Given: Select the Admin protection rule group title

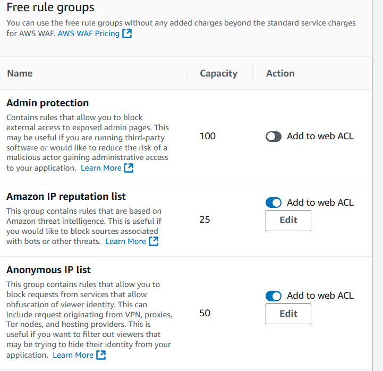Looking at the screenshot, I should pos(47,103).
